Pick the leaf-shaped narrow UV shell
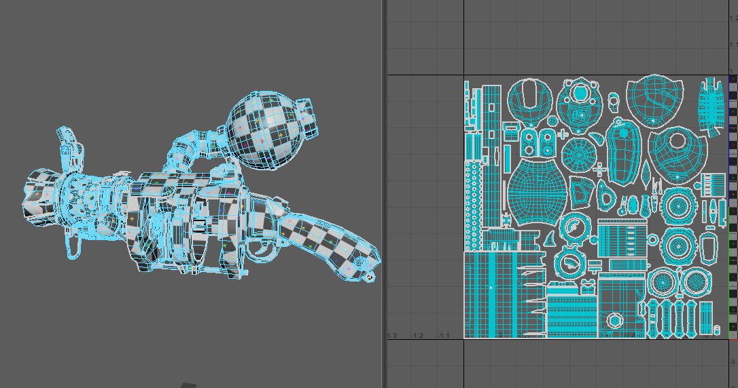Screen dimensions: 738x388 coord(647,173)
